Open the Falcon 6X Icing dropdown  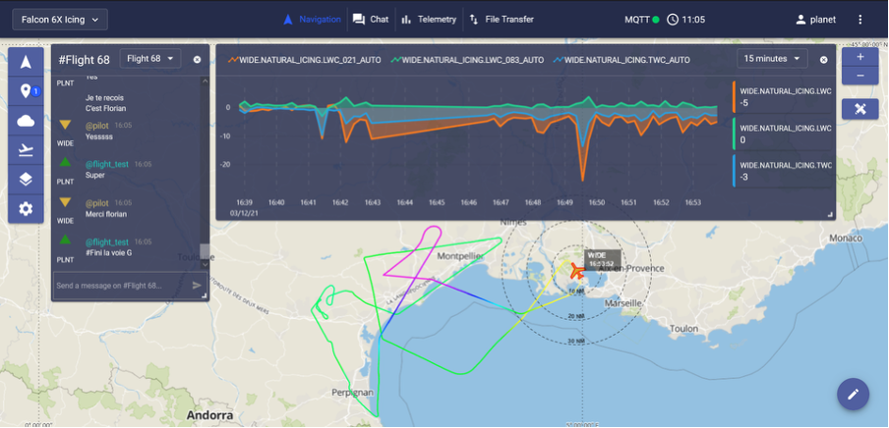60,20
